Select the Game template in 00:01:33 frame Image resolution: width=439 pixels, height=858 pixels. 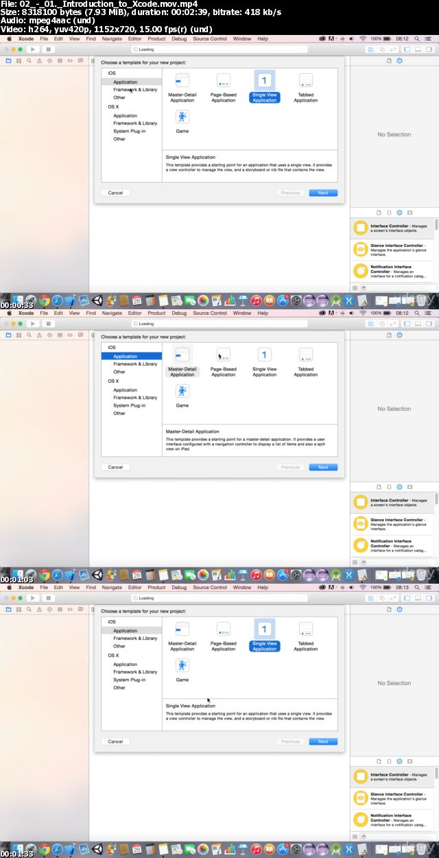coord(182,670)
